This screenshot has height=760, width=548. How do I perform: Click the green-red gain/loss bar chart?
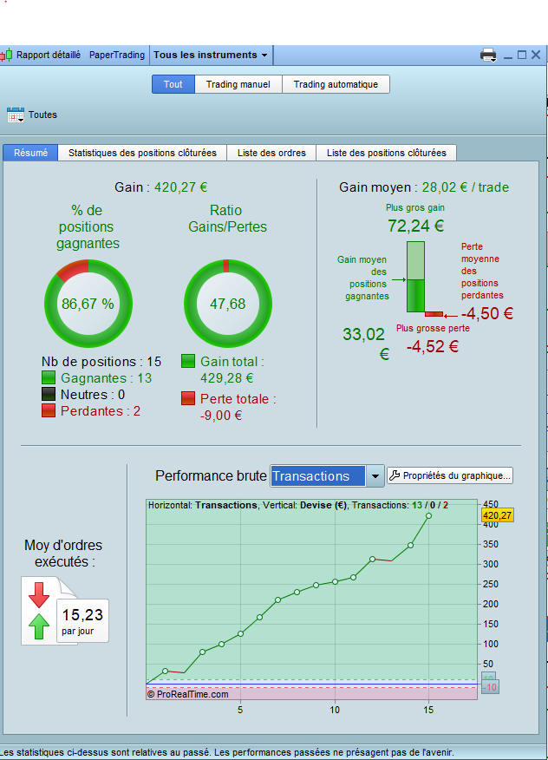[425, 278]
